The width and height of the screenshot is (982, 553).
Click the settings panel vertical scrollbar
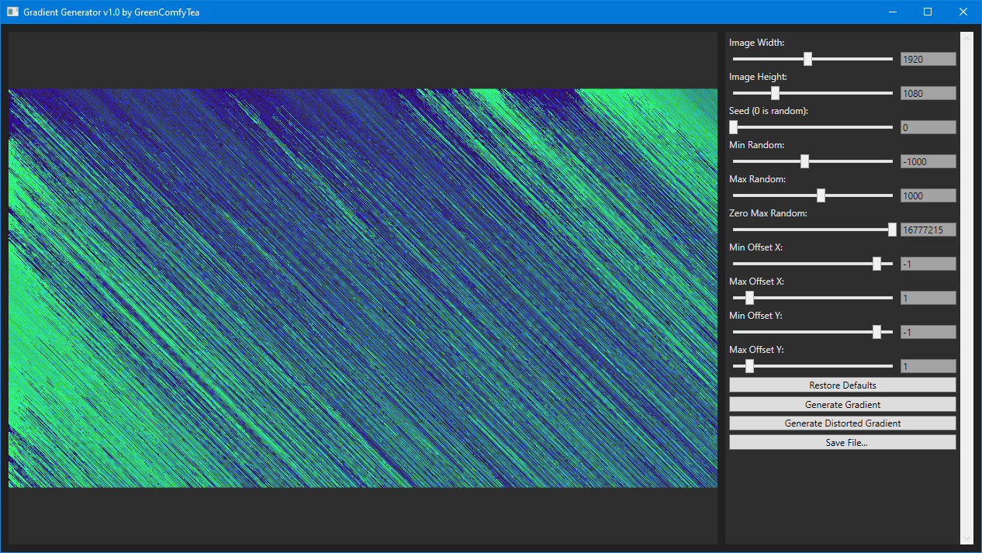click(x=966, y=288)
